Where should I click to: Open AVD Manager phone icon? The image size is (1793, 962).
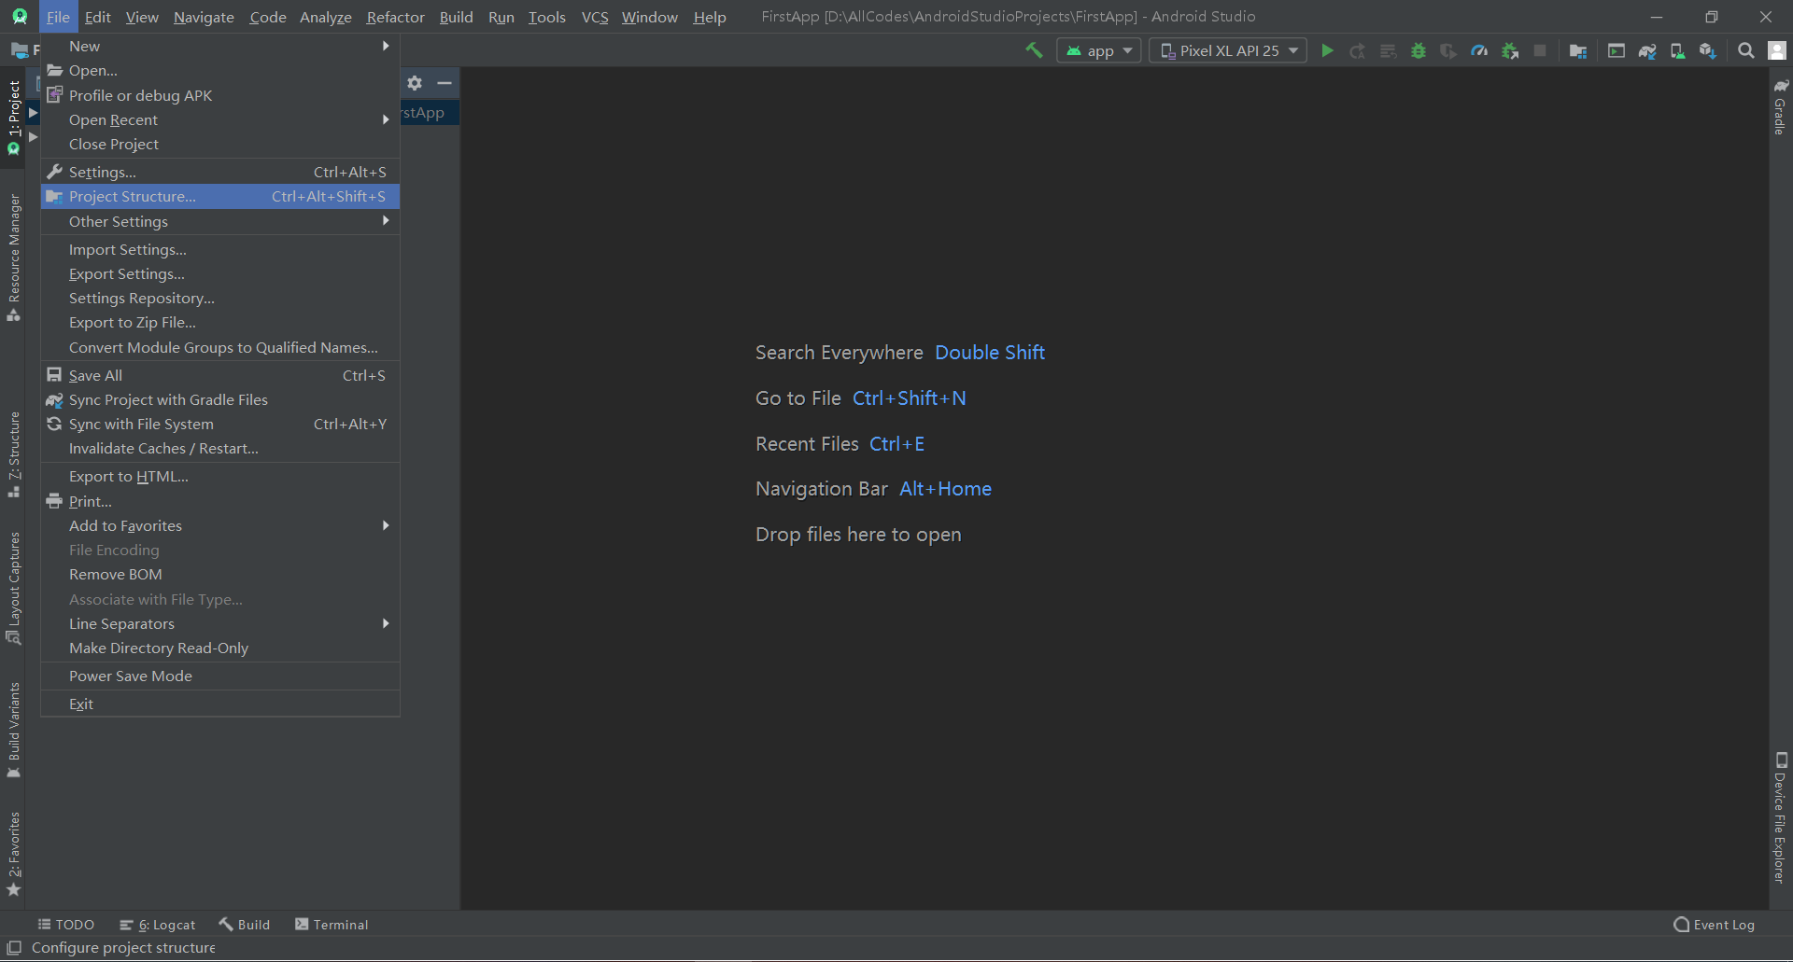click(x=1678, y=51)
